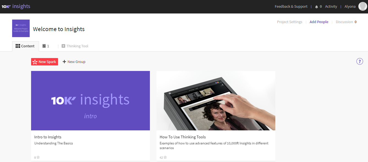Open the Activity link

click(x=331, y=7)
